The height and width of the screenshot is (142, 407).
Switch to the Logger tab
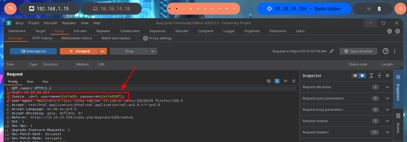[229, 31]
